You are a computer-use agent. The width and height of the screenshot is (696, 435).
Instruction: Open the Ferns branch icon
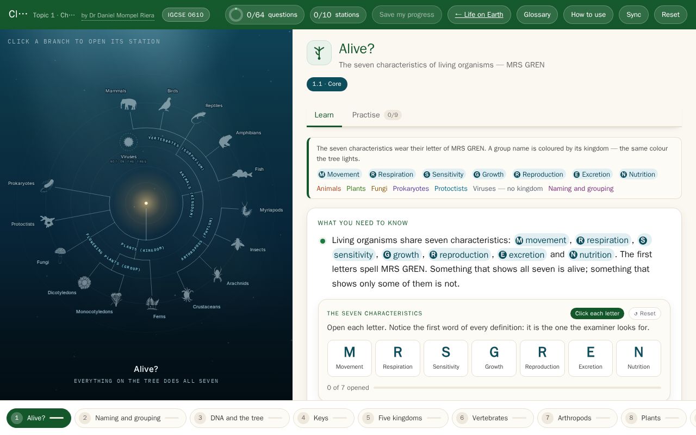point(152,303)
